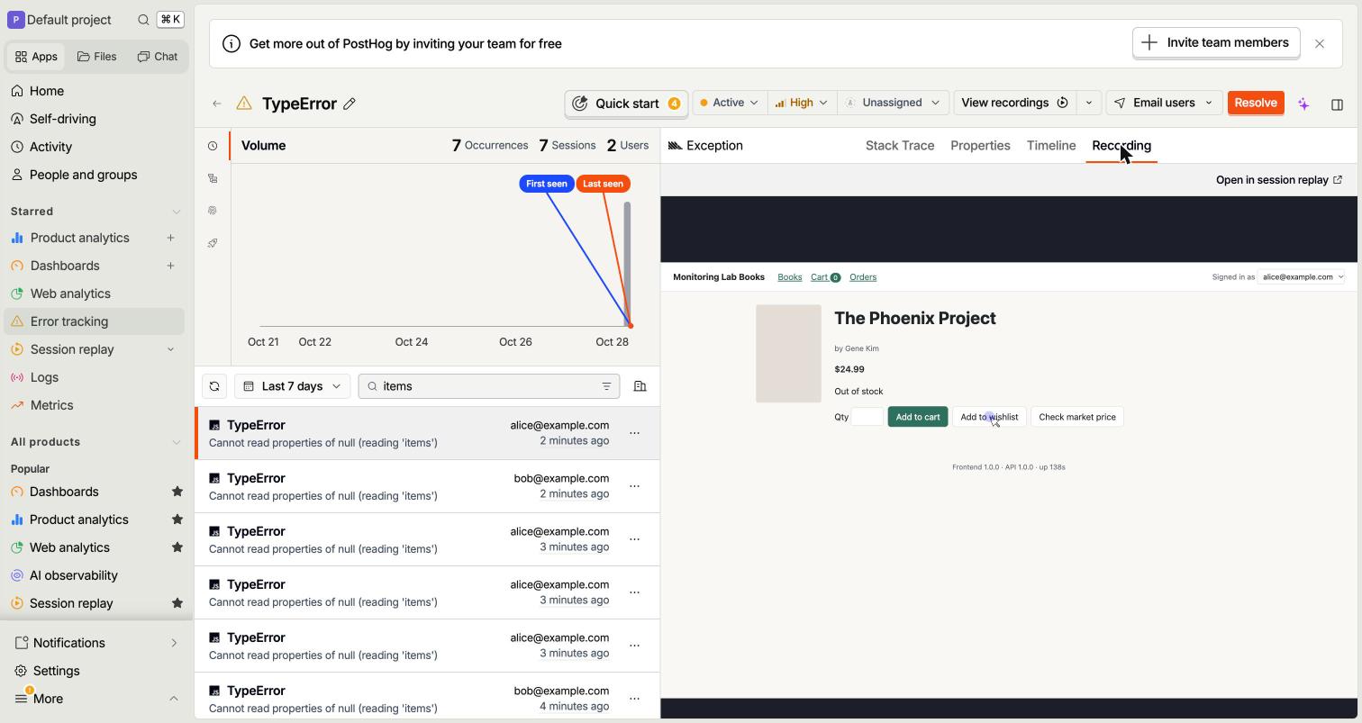Viewport: 1362px width, 723px height.
Task: Click the plus icon next to starred Product analytics
Action: 170,238
